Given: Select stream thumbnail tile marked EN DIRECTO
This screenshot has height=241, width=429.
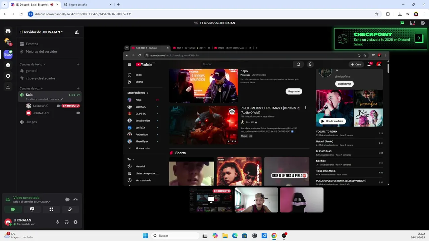Looking at the screenshot, I should coord(211,200).
